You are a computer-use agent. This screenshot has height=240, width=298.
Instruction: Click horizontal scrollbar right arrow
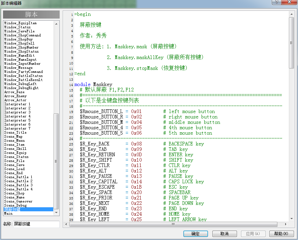(x=286, y=224)
